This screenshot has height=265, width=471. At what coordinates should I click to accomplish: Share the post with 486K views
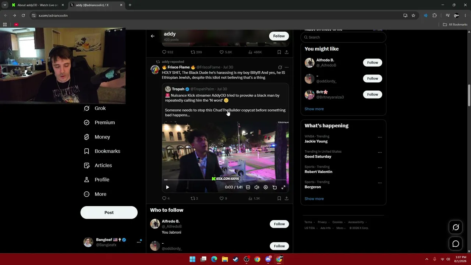click(x=287, y=52)
